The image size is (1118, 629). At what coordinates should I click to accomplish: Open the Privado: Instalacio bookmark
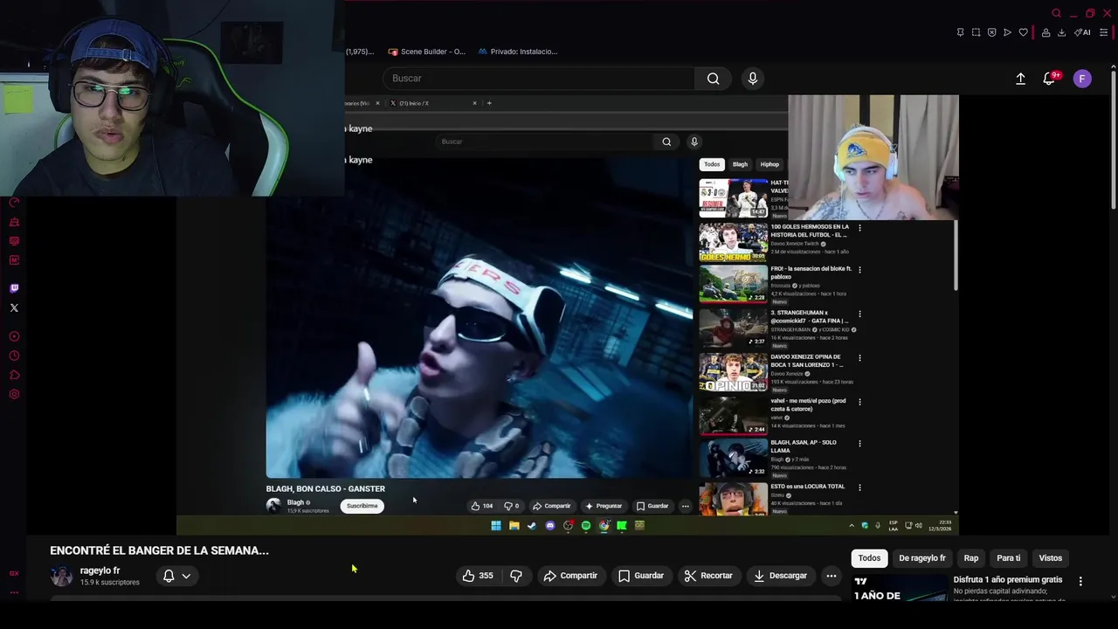point(517,52)
